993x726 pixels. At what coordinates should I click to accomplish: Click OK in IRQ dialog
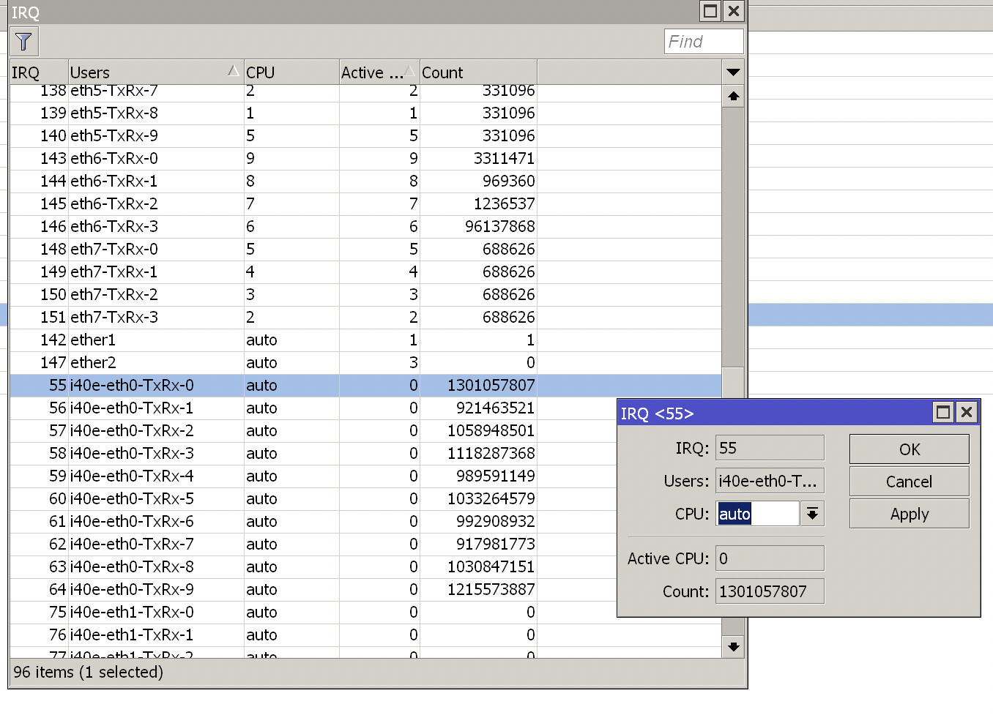909,449
